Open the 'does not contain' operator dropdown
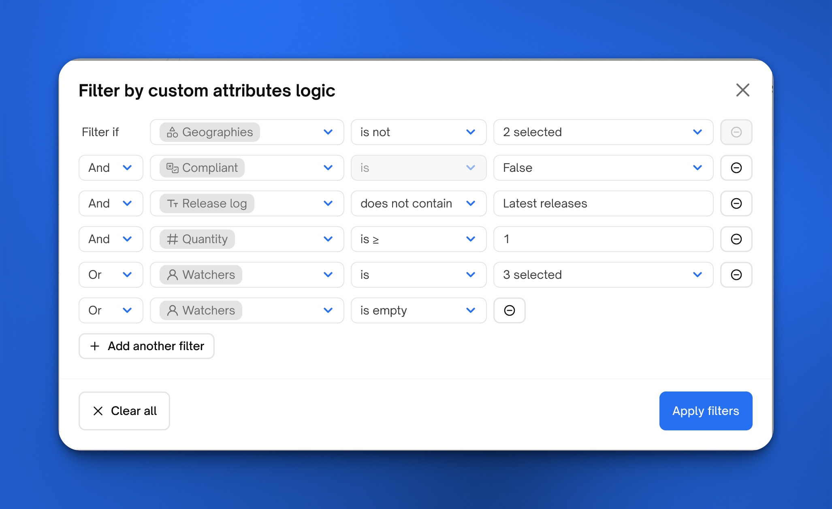This screenshot has height=509, width=832. pos(418,203)
